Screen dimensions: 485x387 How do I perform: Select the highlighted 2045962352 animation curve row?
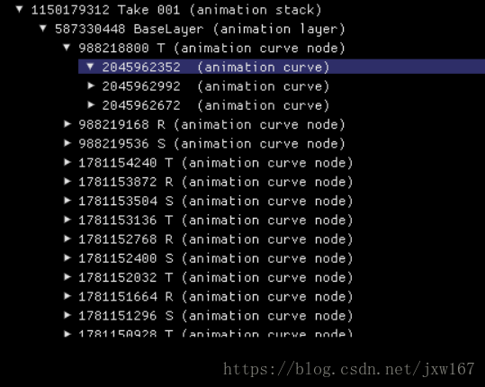pyautogui.click(x=282, y=67)
